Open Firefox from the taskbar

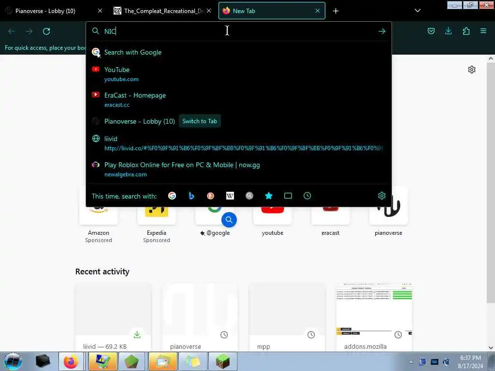[x=71, y=361]
